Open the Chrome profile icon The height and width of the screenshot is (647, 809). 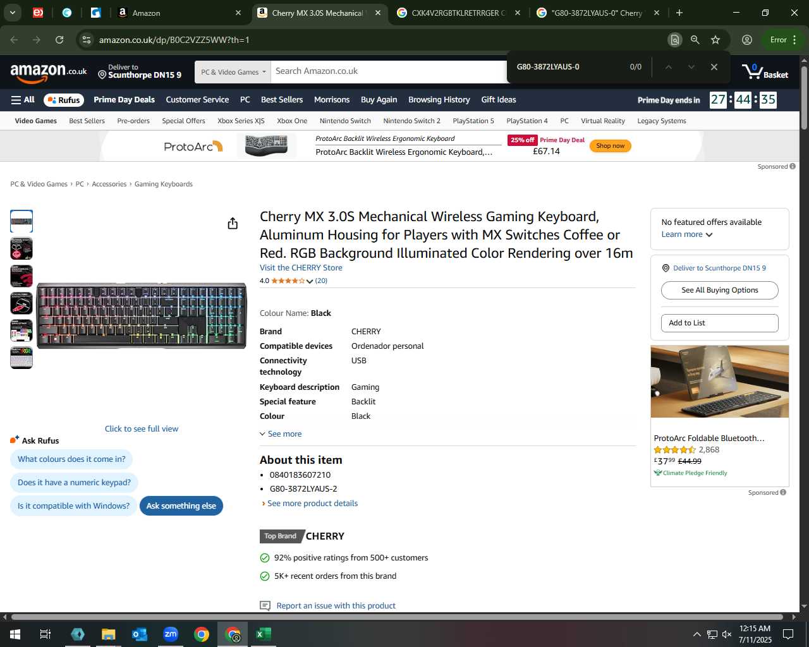747,40
